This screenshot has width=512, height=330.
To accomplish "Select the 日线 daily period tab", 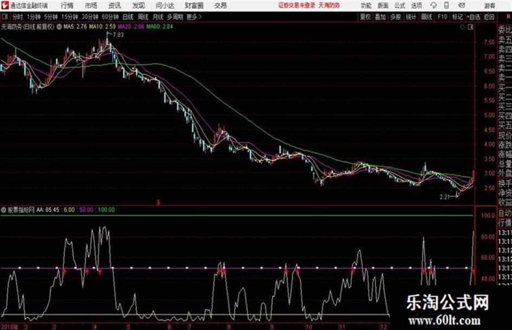I will click(x=128, y=17).
